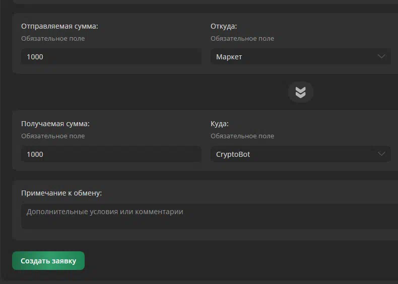Viewport: 398px width, 284px height.
Task: Click the double-chevron swap direction icon
Action: point(301,92)
